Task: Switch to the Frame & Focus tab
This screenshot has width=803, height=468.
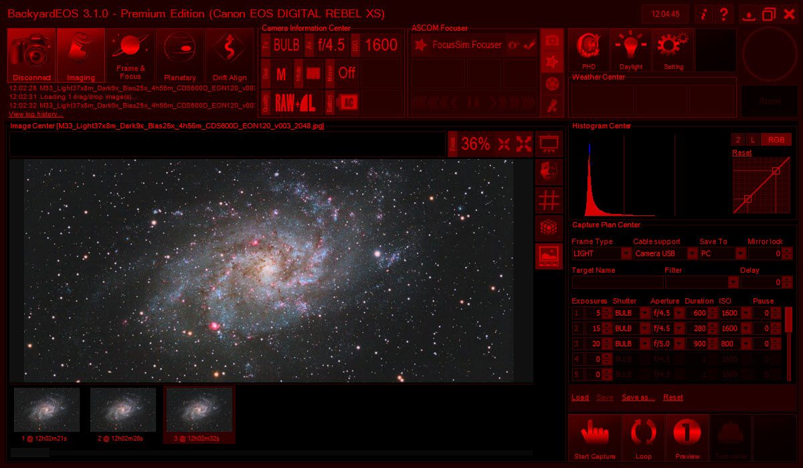Action: [x=130, y=55]
